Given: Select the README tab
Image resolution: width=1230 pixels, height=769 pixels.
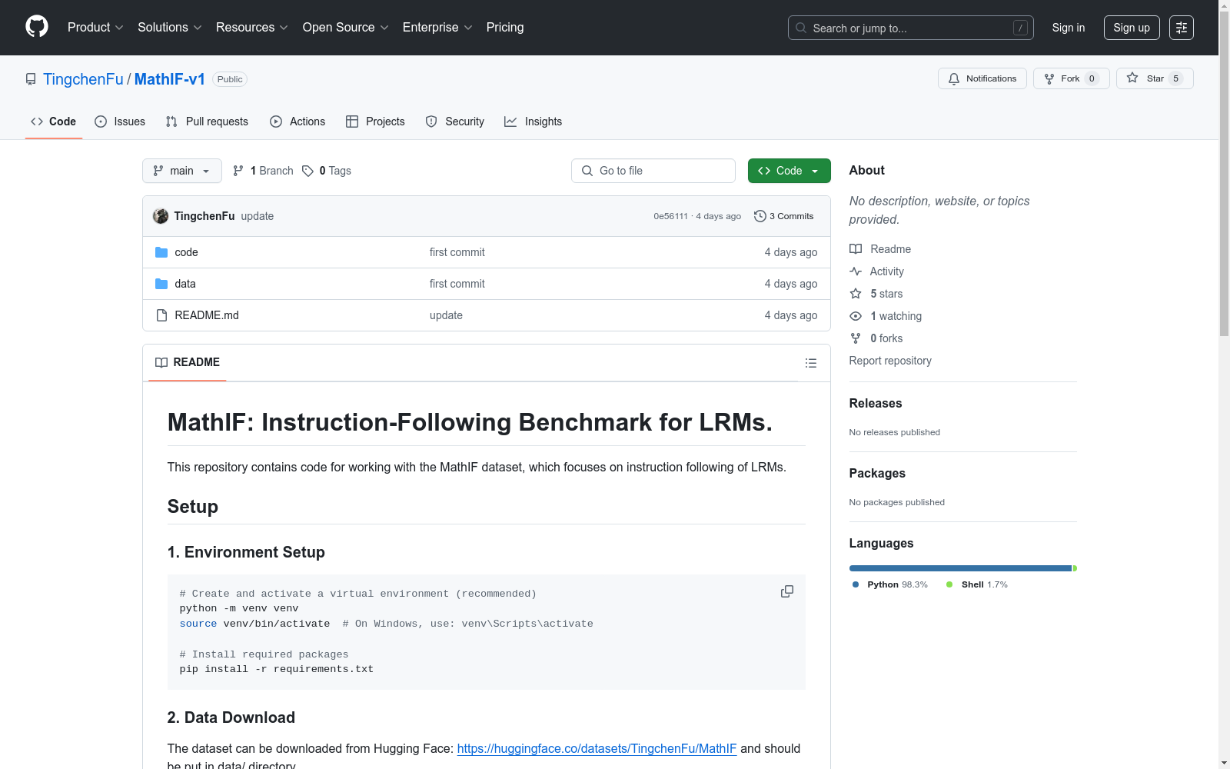Looking at the screenshot, I should click(188, 362).
